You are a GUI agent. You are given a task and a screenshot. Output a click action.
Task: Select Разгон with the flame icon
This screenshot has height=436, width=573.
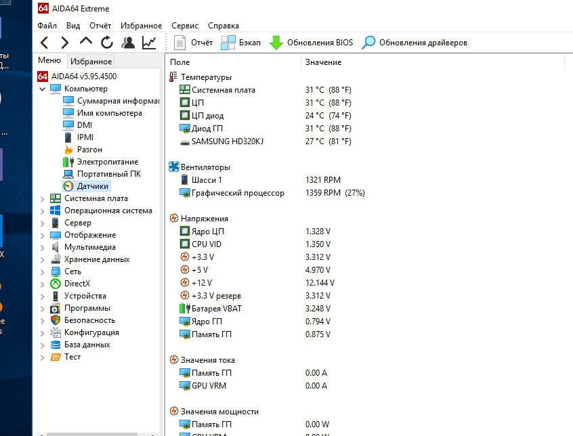[83, 150]
